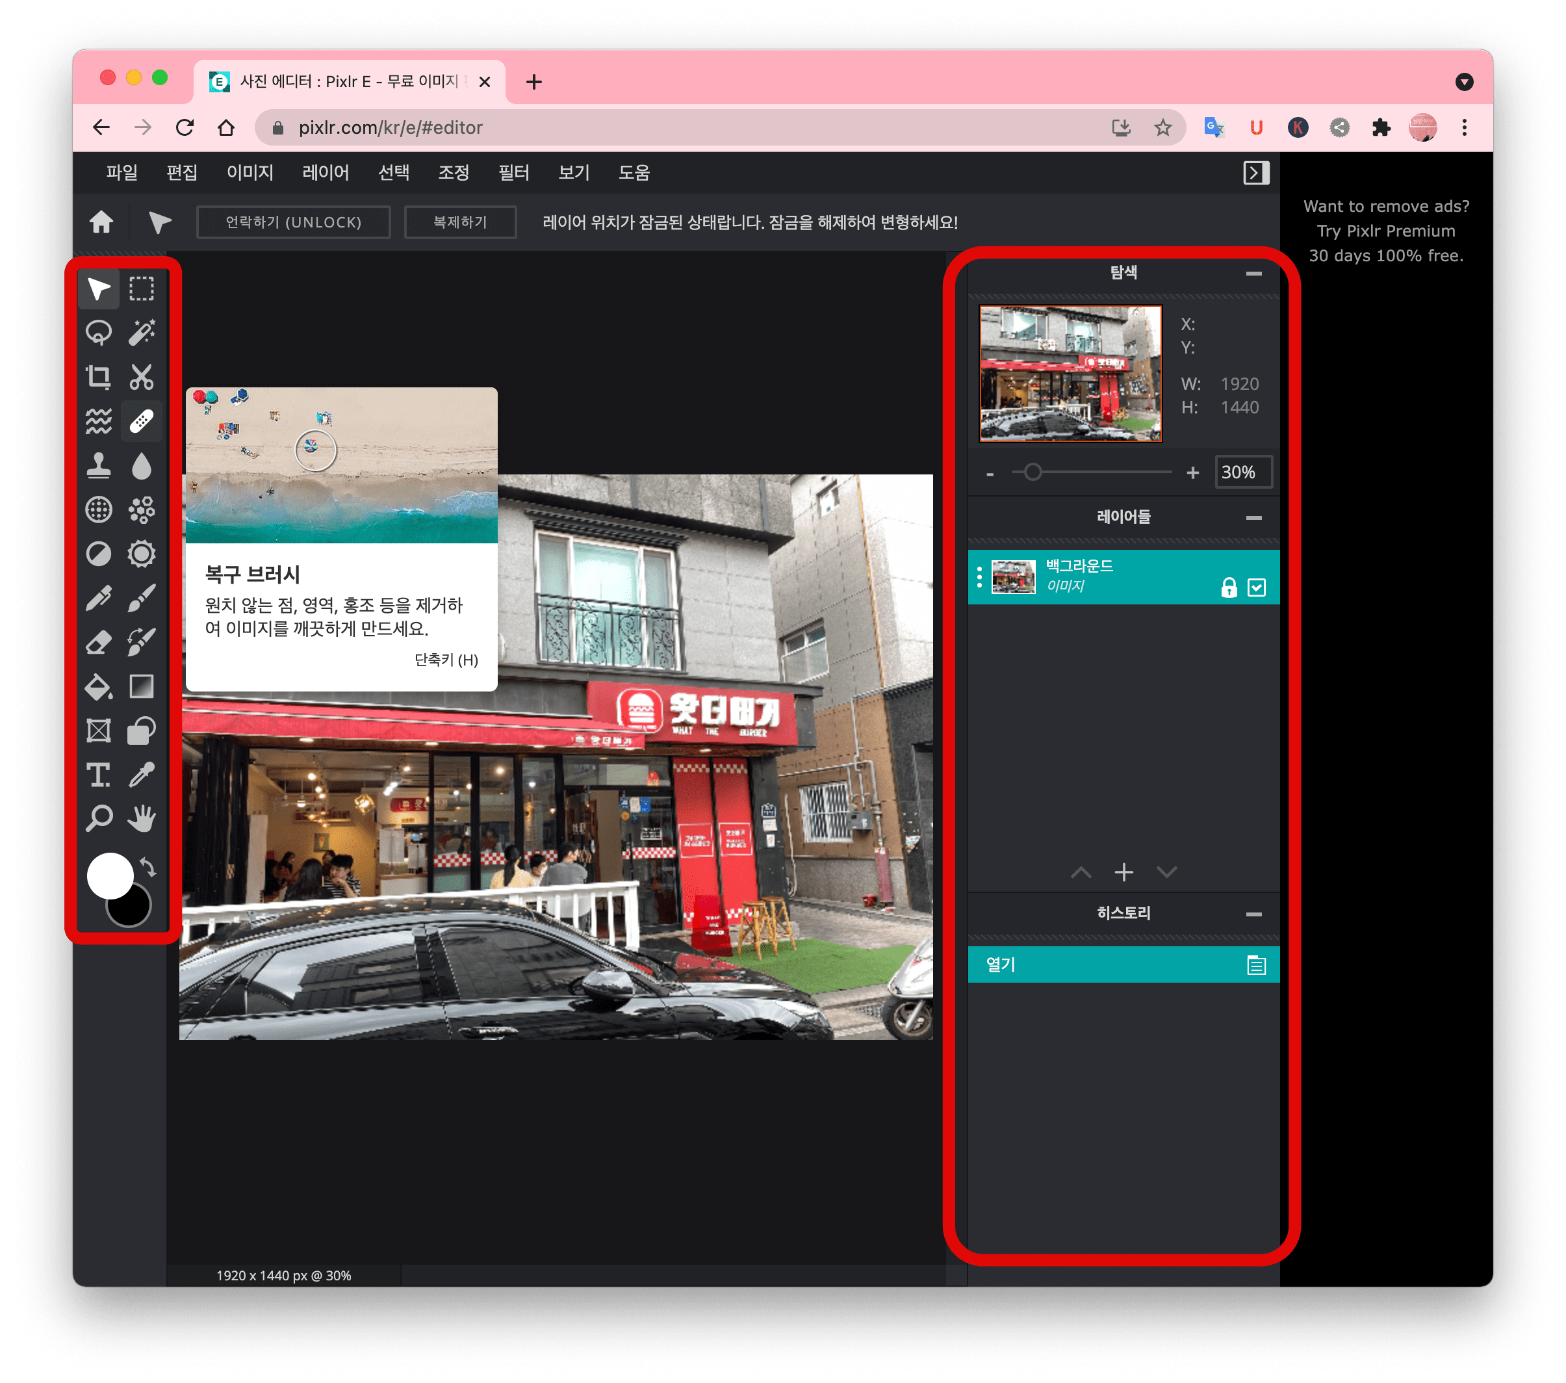Open the white foreground color swatch
Screen dimensions: 1566x1383
(x=110, y=875)
